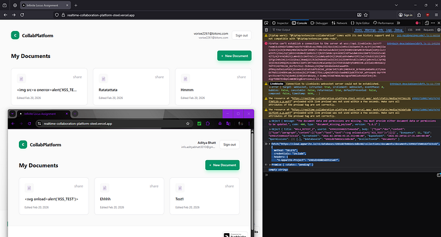Expand Liveblocks websocket error details
This screenshot has height=237, width=441.
pos(270,87)
